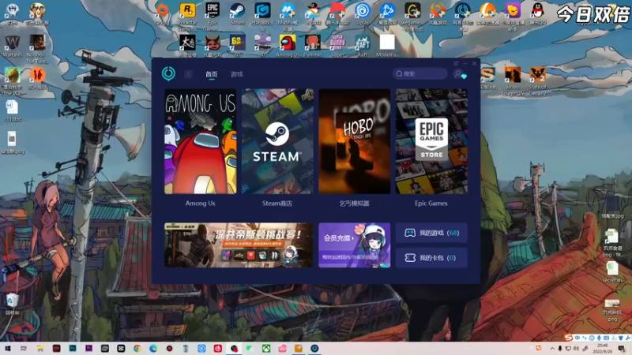Open the 挑战赛 promotional banner
Screen dimensions: 632x355
[239, 245]
